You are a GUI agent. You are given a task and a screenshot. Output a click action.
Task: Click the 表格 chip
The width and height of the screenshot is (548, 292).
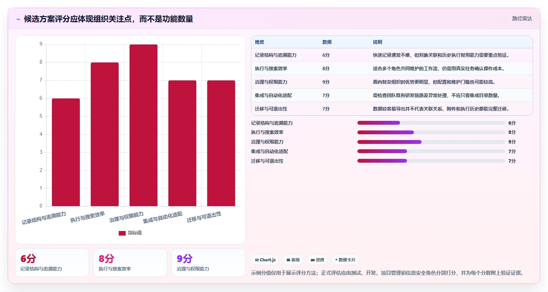(293, 260)
